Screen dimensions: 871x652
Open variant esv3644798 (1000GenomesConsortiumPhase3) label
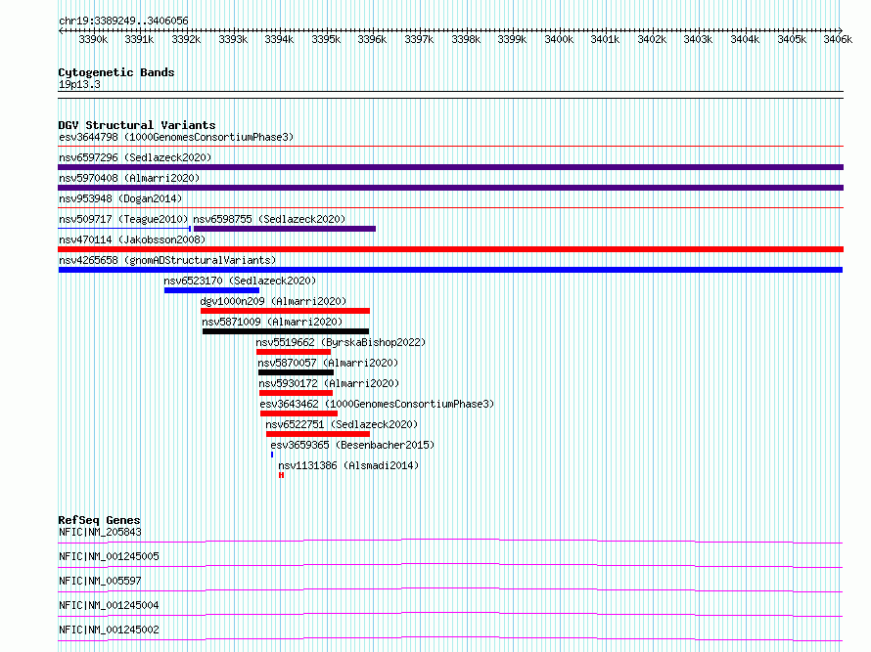click(176, 137)
